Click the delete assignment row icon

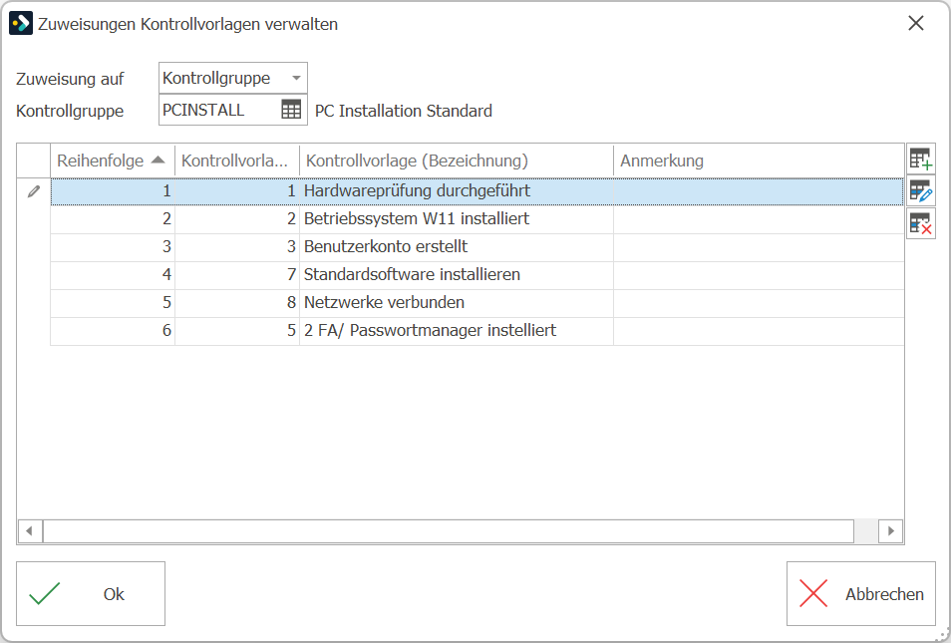921,223
